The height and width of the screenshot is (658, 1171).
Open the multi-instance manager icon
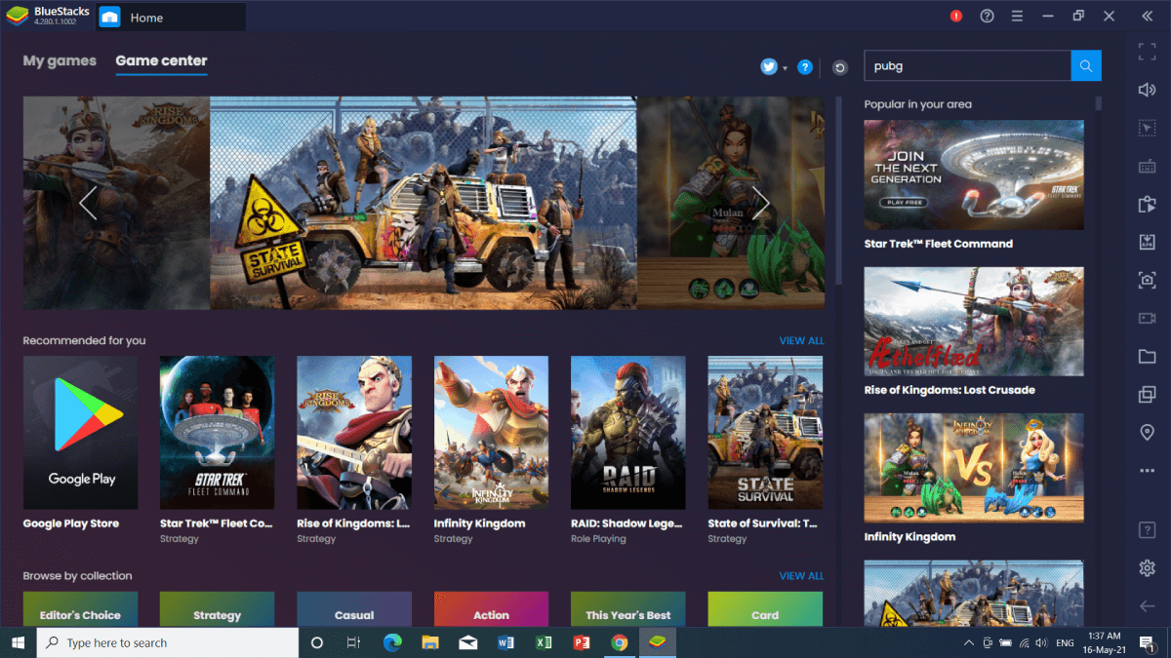pyautogui.click(x=1148, y=395)
